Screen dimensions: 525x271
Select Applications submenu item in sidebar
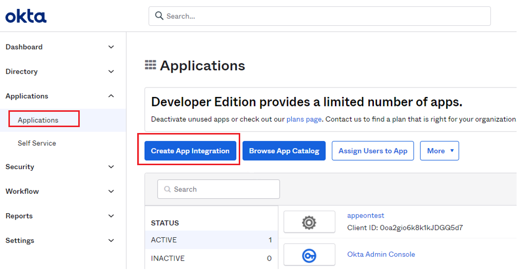tap(38, 120)
